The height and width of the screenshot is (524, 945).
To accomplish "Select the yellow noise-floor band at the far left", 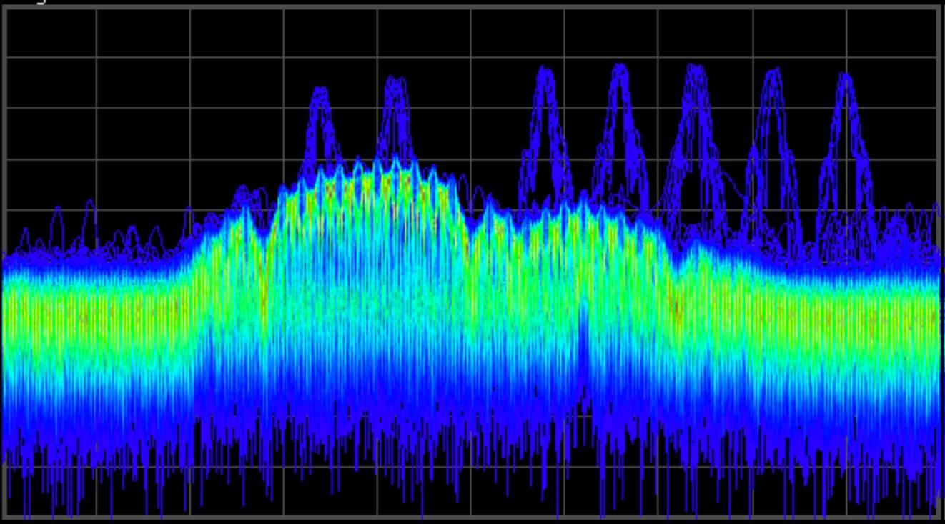I will click(x=93, y=315).
